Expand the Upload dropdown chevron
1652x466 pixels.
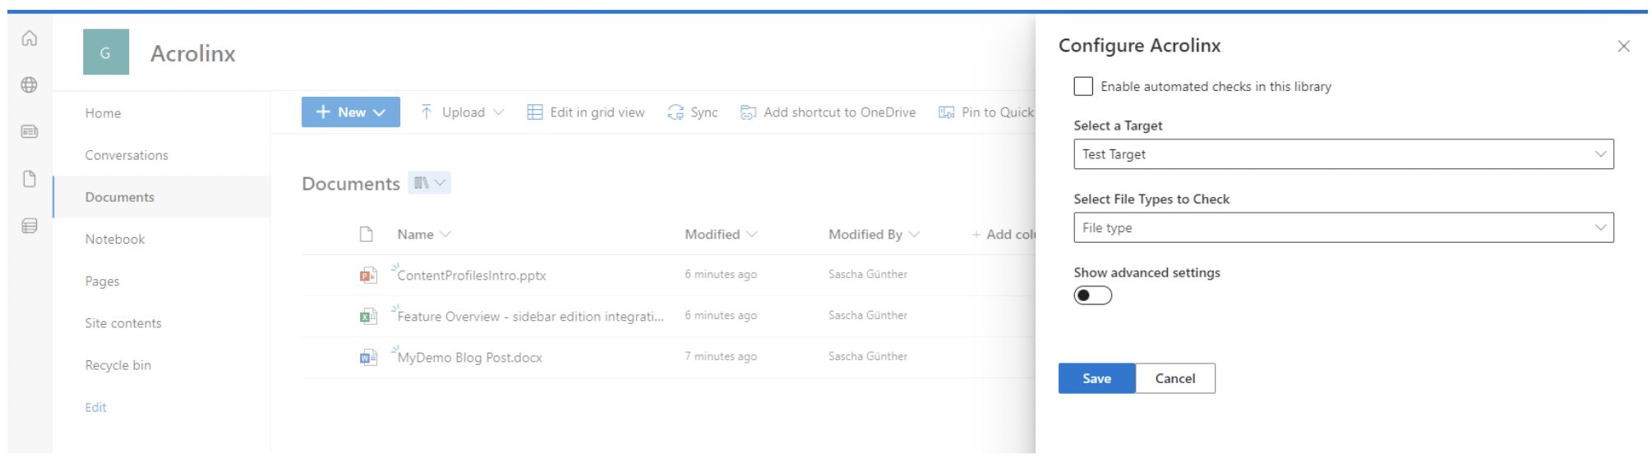coord(498,112)
